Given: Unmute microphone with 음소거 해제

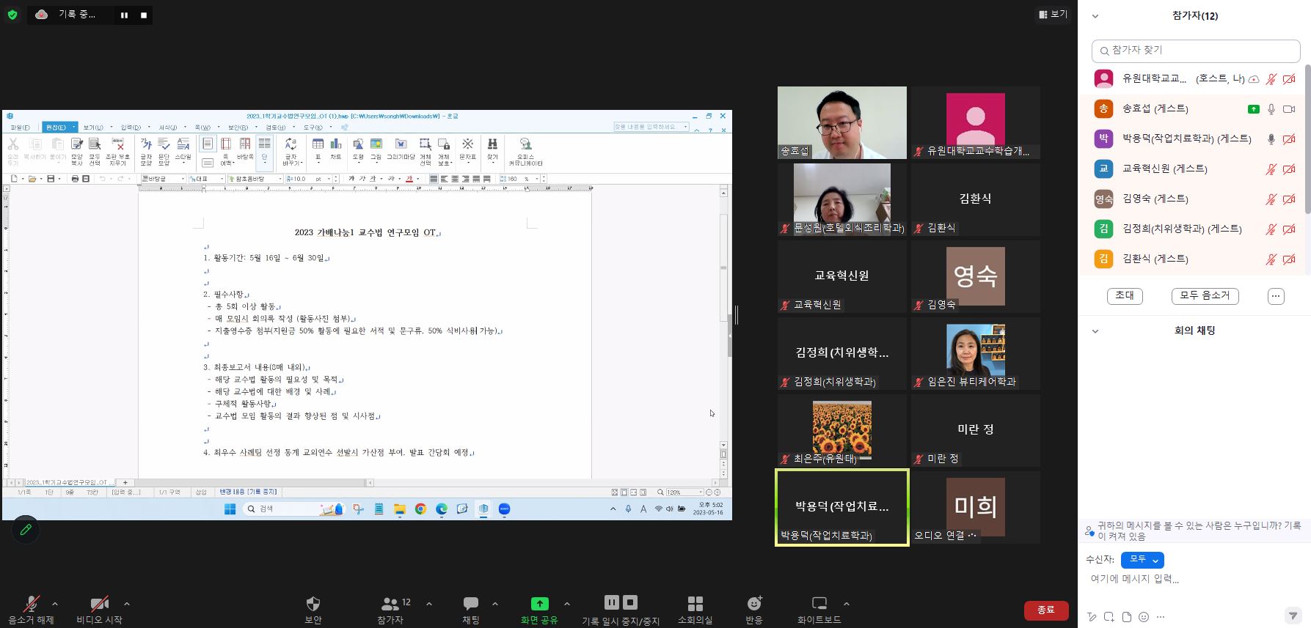Looking at the screenshot, I should pos(31,604).
